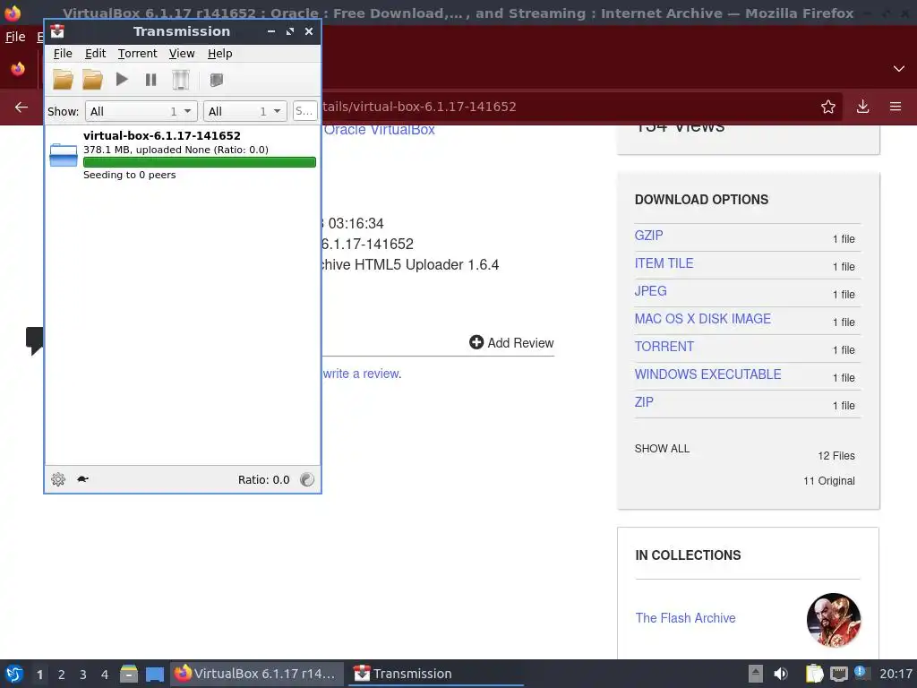The image size is (917, 688).
Task: Click Add Review button
Action: [x=511, y=343]
